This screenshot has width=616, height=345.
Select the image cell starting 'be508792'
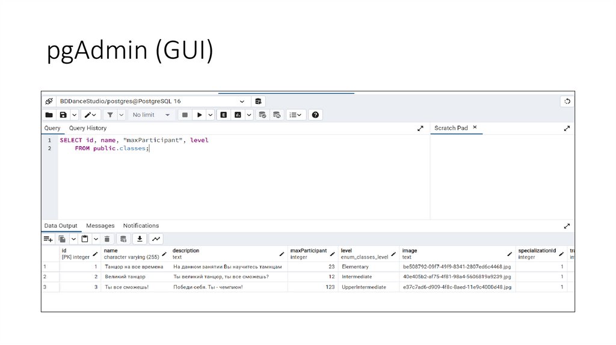(x=457, y=267)
